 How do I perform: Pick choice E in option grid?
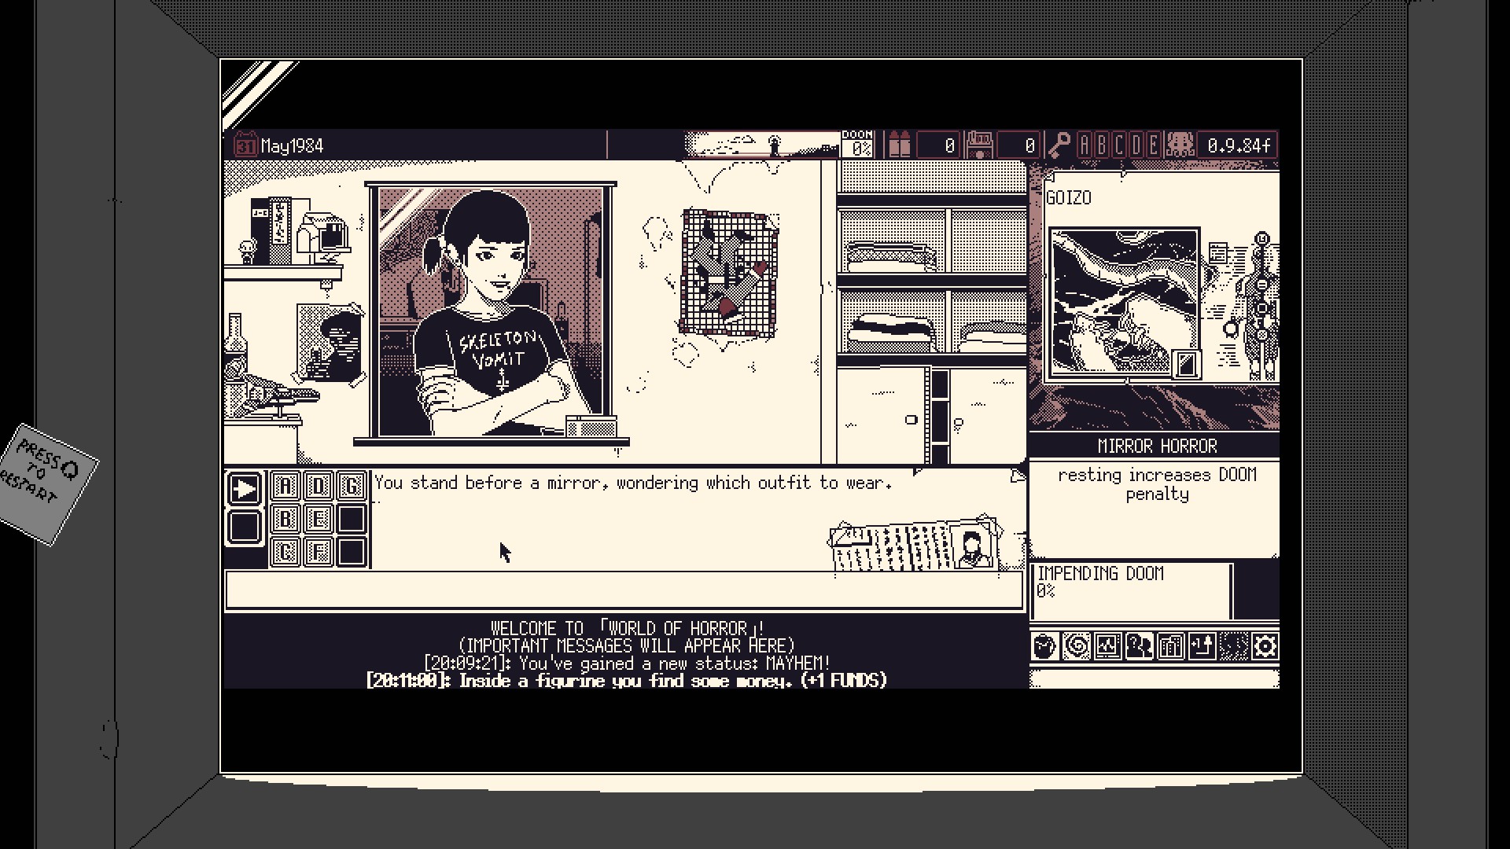[319, 519]
